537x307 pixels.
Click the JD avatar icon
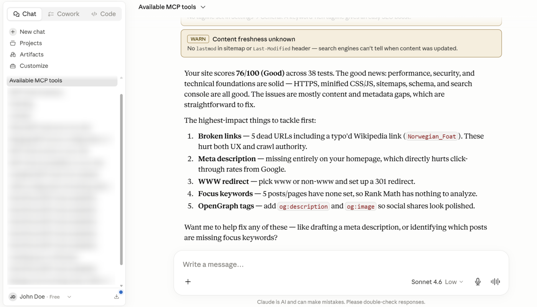coord(13,297)
